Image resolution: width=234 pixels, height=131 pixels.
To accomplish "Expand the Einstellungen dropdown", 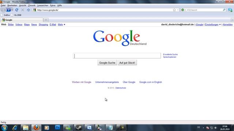I will pyautogui.click(x=213, y=24).
